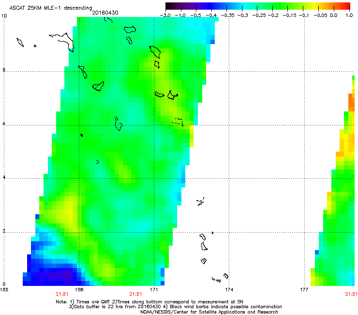Click the red 21:51 timestamp left of 168
Image resolution: width=358 pixels, height=315 pixels.
[62, 294]
